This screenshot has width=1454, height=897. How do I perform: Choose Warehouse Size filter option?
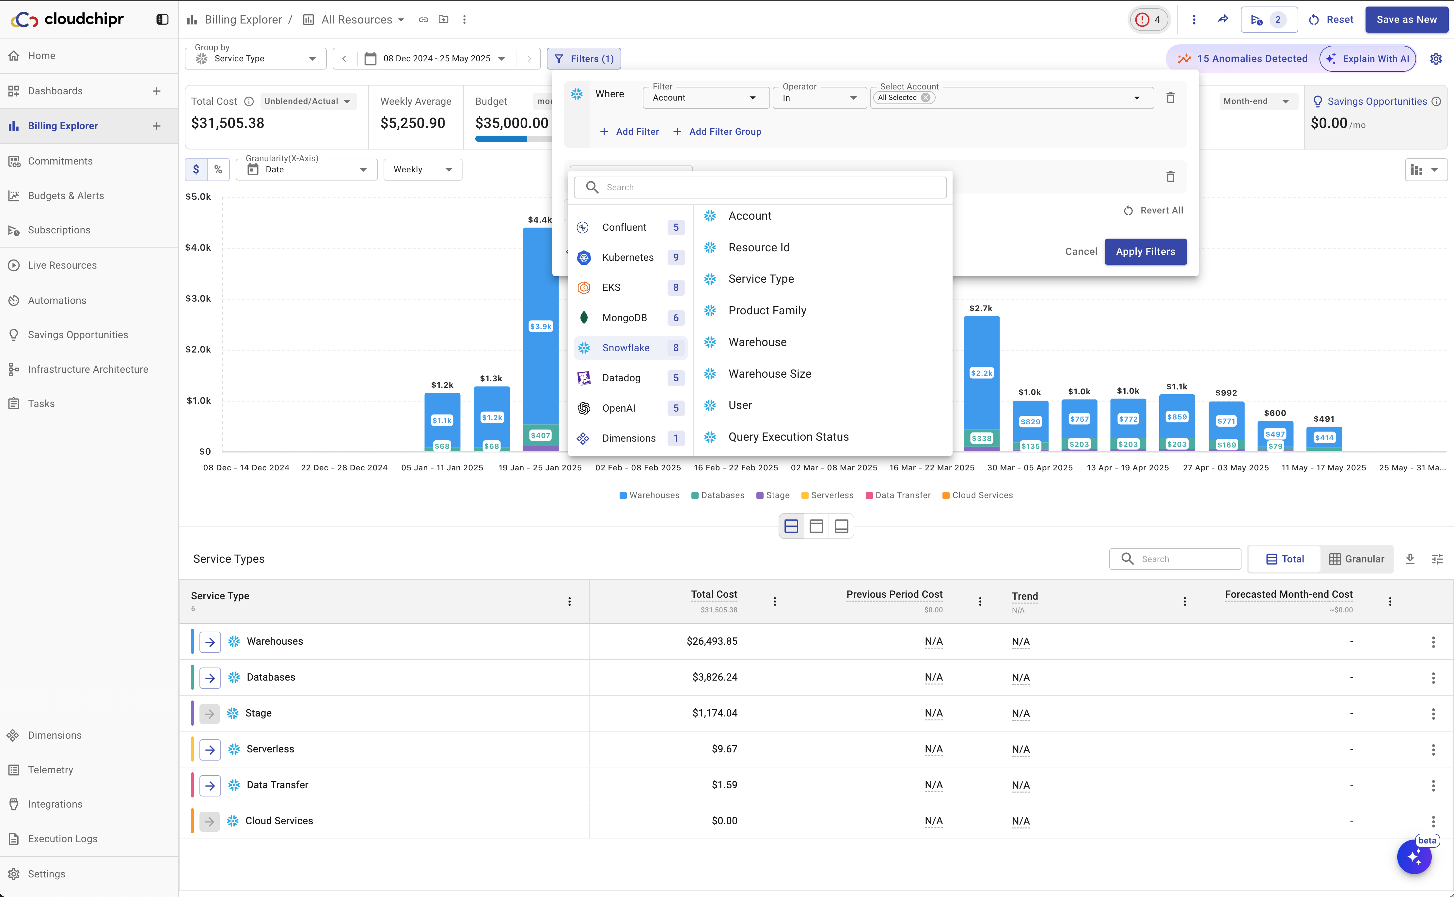[x=769, y=374]
